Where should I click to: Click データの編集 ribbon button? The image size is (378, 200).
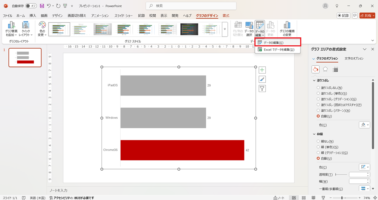pyautogui.click(x=260, y=29)
